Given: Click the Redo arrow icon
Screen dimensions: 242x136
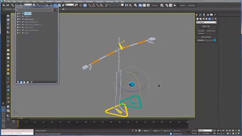Looking at the screenshot, I should point(8,5).
